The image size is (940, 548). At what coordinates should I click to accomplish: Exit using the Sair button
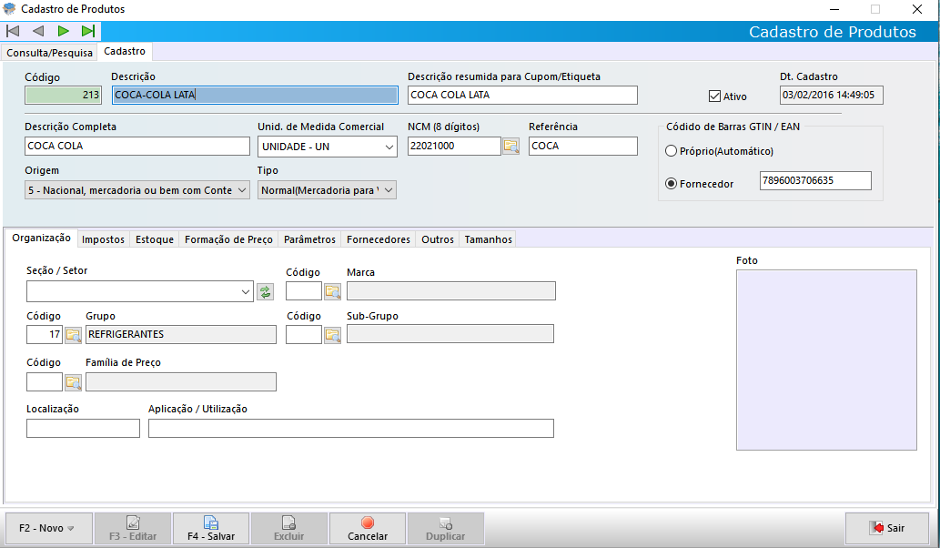[887, 528]
